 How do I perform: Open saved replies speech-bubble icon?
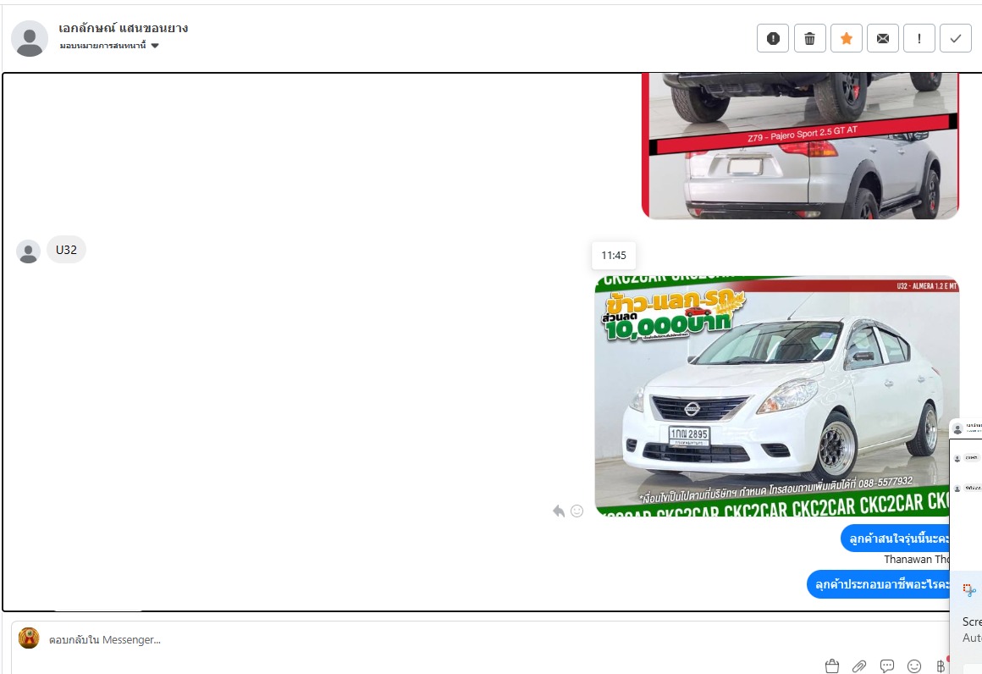click(x=887, y=666)
